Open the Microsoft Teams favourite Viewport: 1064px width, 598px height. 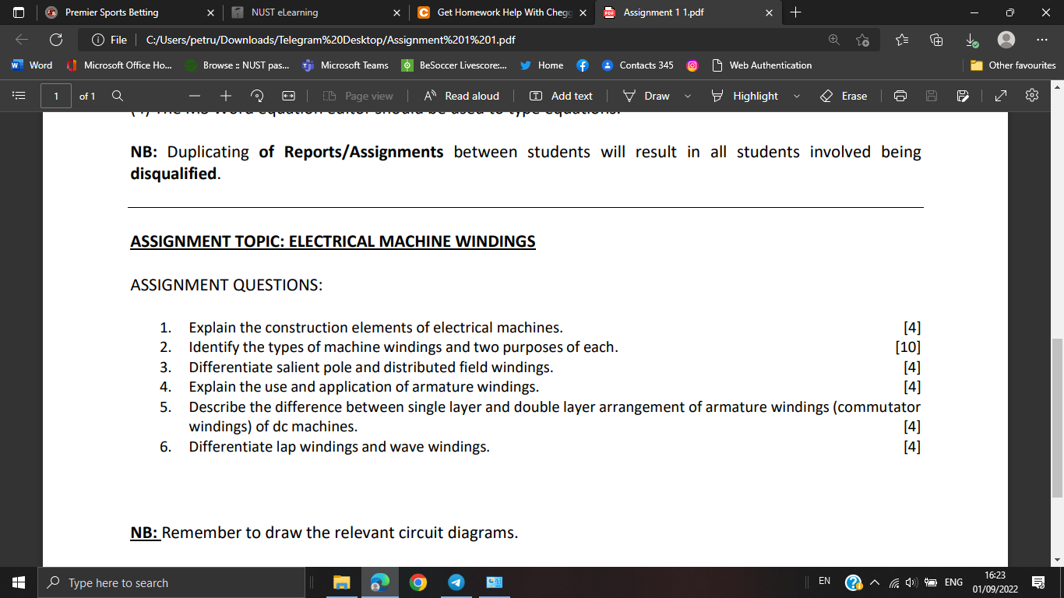345,65
